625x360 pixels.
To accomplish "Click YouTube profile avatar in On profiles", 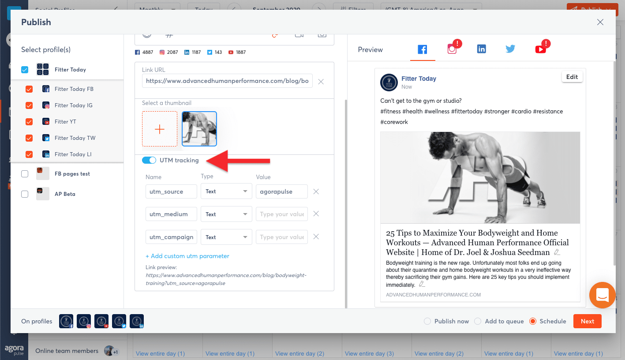I will 101,321.
